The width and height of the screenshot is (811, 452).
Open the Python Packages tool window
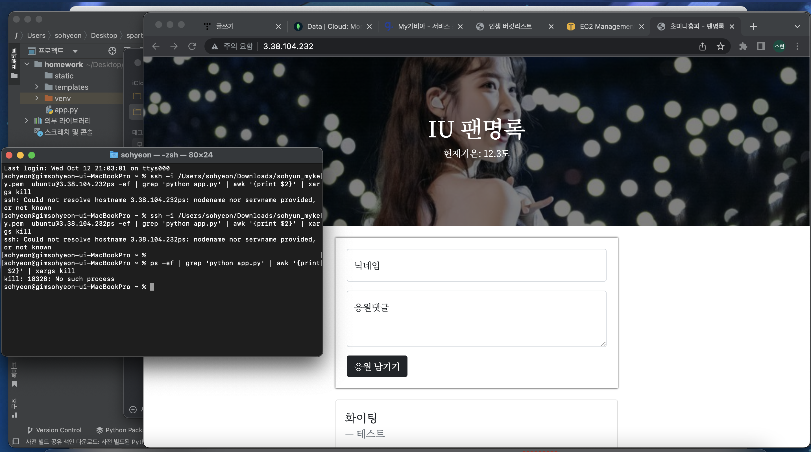(x=120, y=430)
